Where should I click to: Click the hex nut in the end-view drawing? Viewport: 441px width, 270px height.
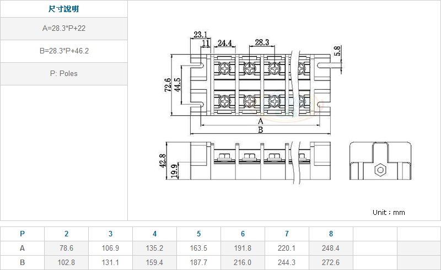pos(380,170)
